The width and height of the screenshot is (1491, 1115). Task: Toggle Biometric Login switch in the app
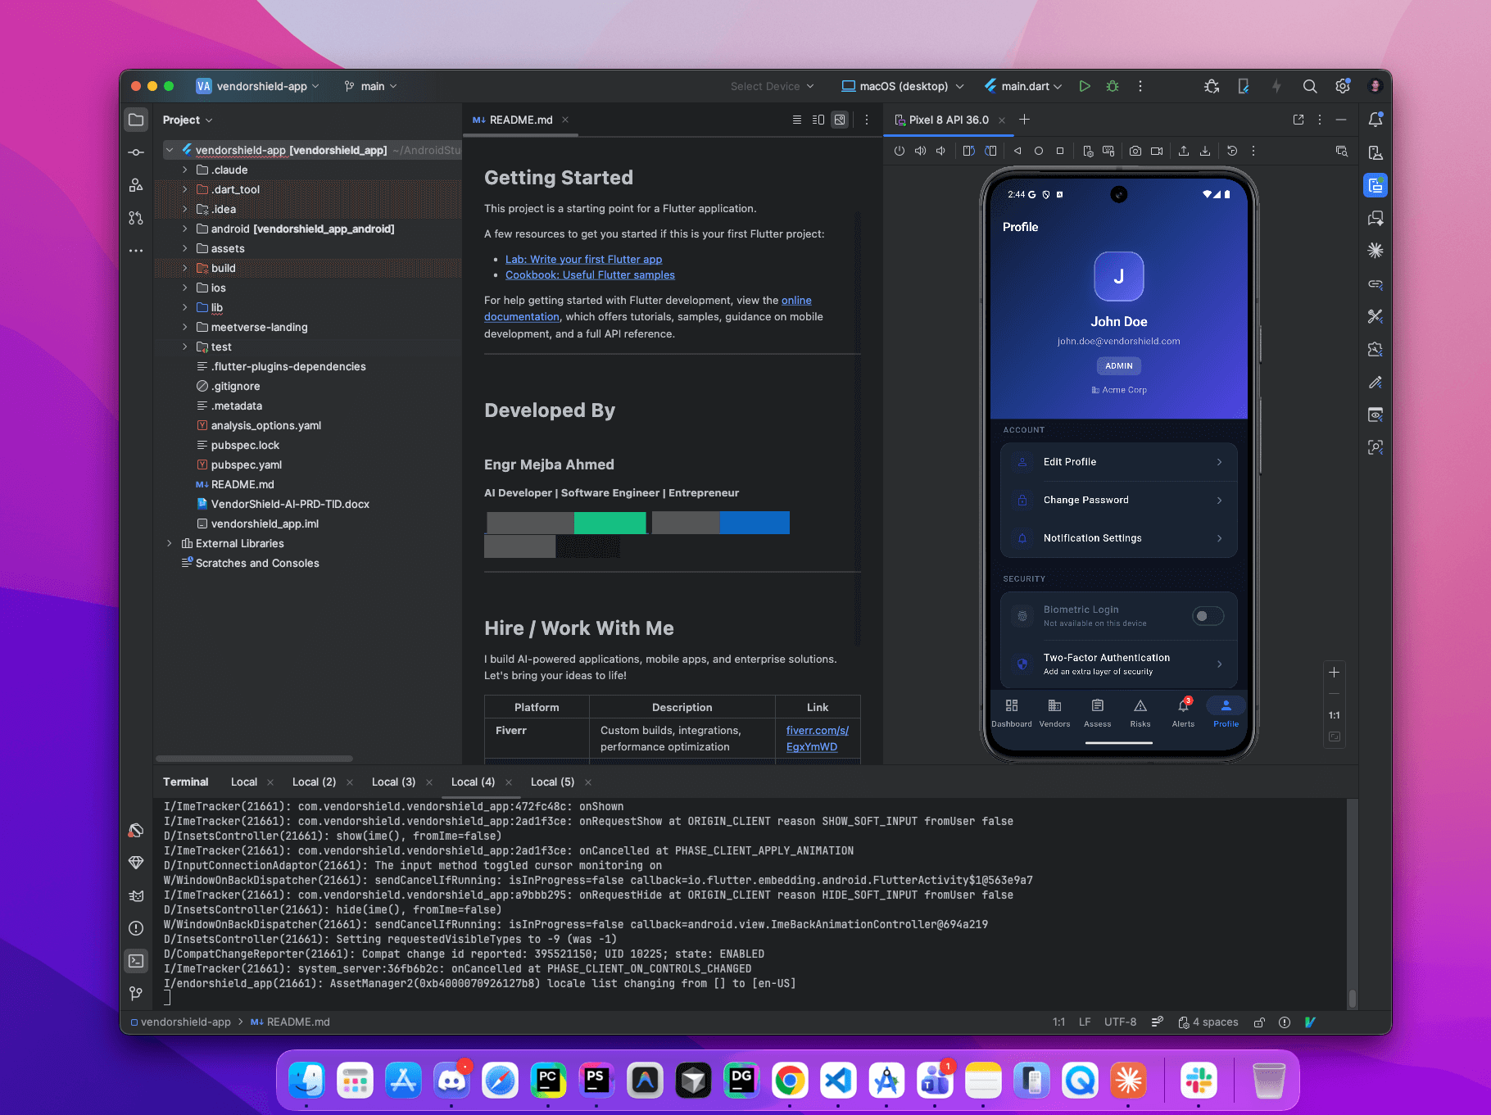point(1208,615)
